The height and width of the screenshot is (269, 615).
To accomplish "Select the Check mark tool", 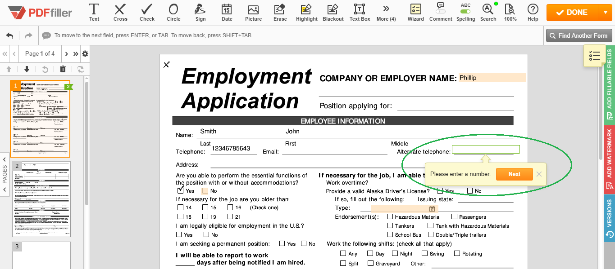I will tap(147, 13).
